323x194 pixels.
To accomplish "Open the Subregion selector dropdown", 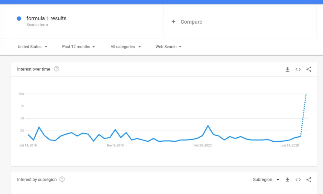I will click(x=266, y=180).
